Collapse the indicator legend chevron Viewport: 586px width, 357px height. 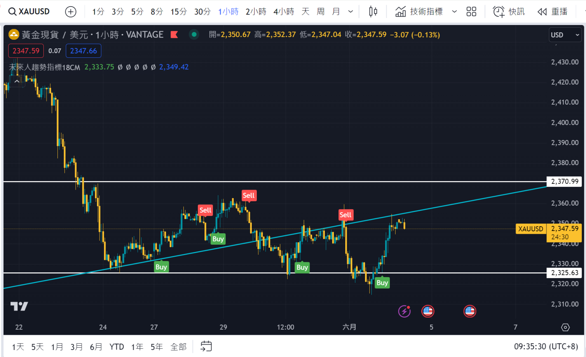click(x=17, y=81)
